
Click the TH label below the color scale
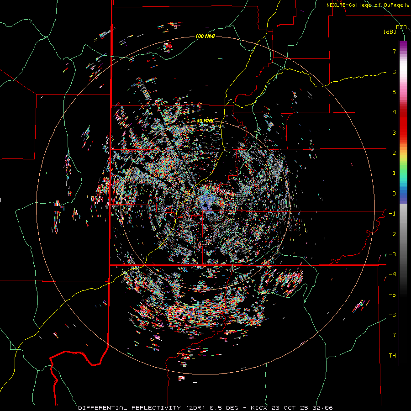[392, 355]
